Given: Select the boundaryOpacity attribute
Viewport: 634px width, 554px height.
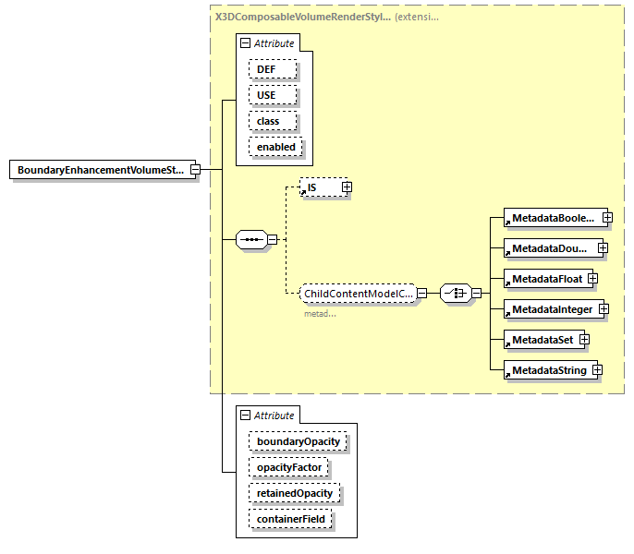Looking at the screenshot, I should [297, 441].
